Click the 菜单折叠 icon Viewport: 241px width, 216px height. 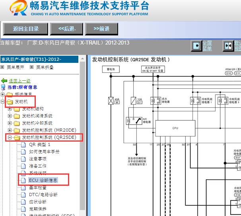pyautogui.click(x=31, y=67)
